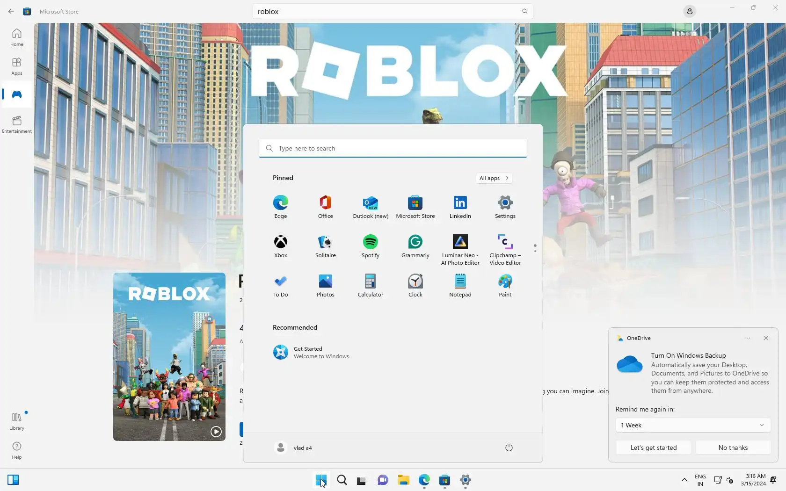
Task: Open File Explorer from the taskbar
Action: pyautogui.click(x=403, y=480)
